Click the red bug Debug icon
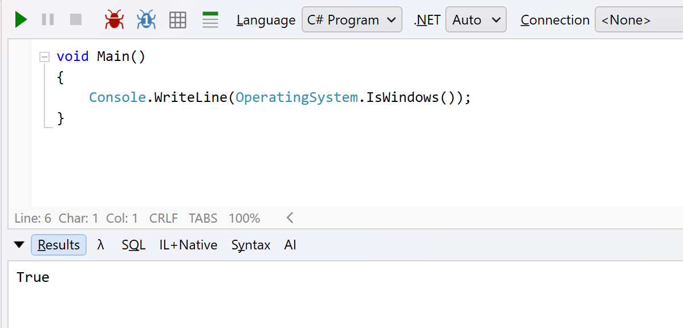Image resolution: width=683 pixels, height=328 pixels. [x=114, y=19]
